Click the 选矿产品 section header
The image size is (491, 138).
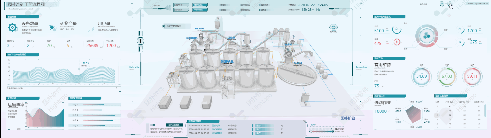click(x=389, y=59)
